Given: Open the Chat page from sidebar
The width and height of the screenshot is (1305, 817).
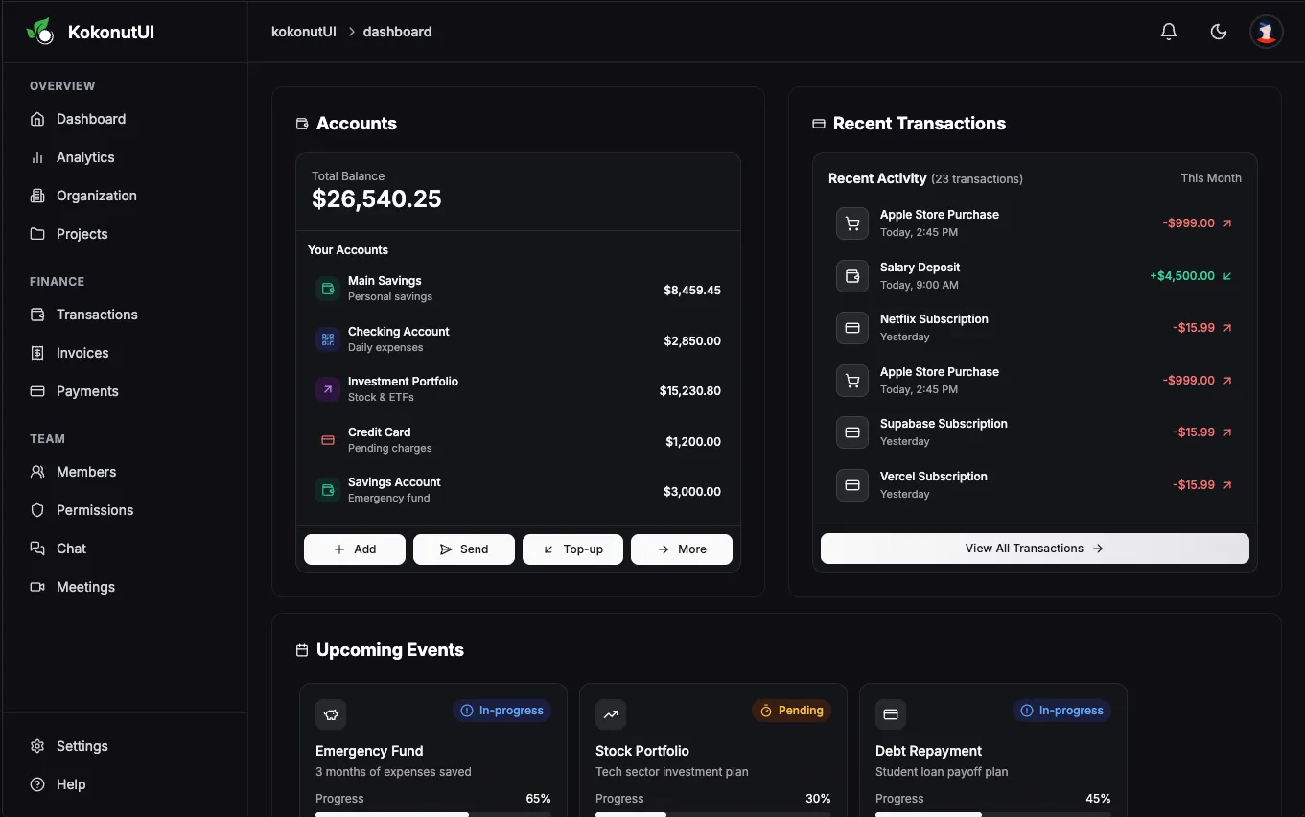Looking at the screenshot, I should pos(71,549).
